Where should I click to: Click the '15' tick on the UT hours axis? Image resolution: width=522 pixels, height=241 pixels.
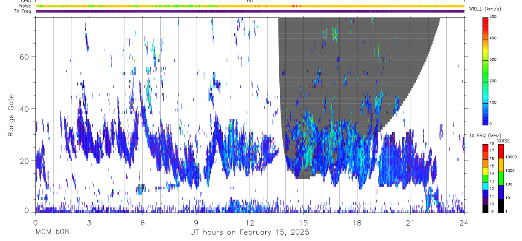coord(304,223)
